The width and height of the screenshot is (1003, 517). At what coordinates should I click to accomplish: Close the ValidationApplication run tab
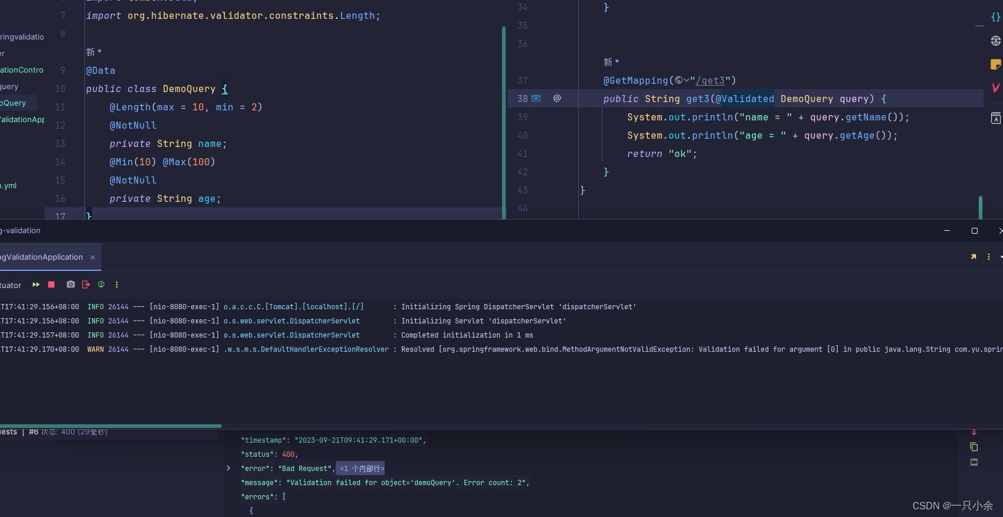(x=93, y=257)
